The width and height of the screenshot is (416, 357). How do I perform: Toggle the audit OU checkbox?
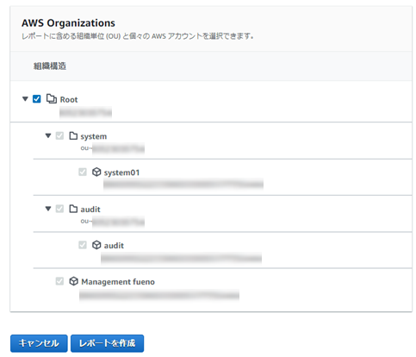(x=59, y=209)
